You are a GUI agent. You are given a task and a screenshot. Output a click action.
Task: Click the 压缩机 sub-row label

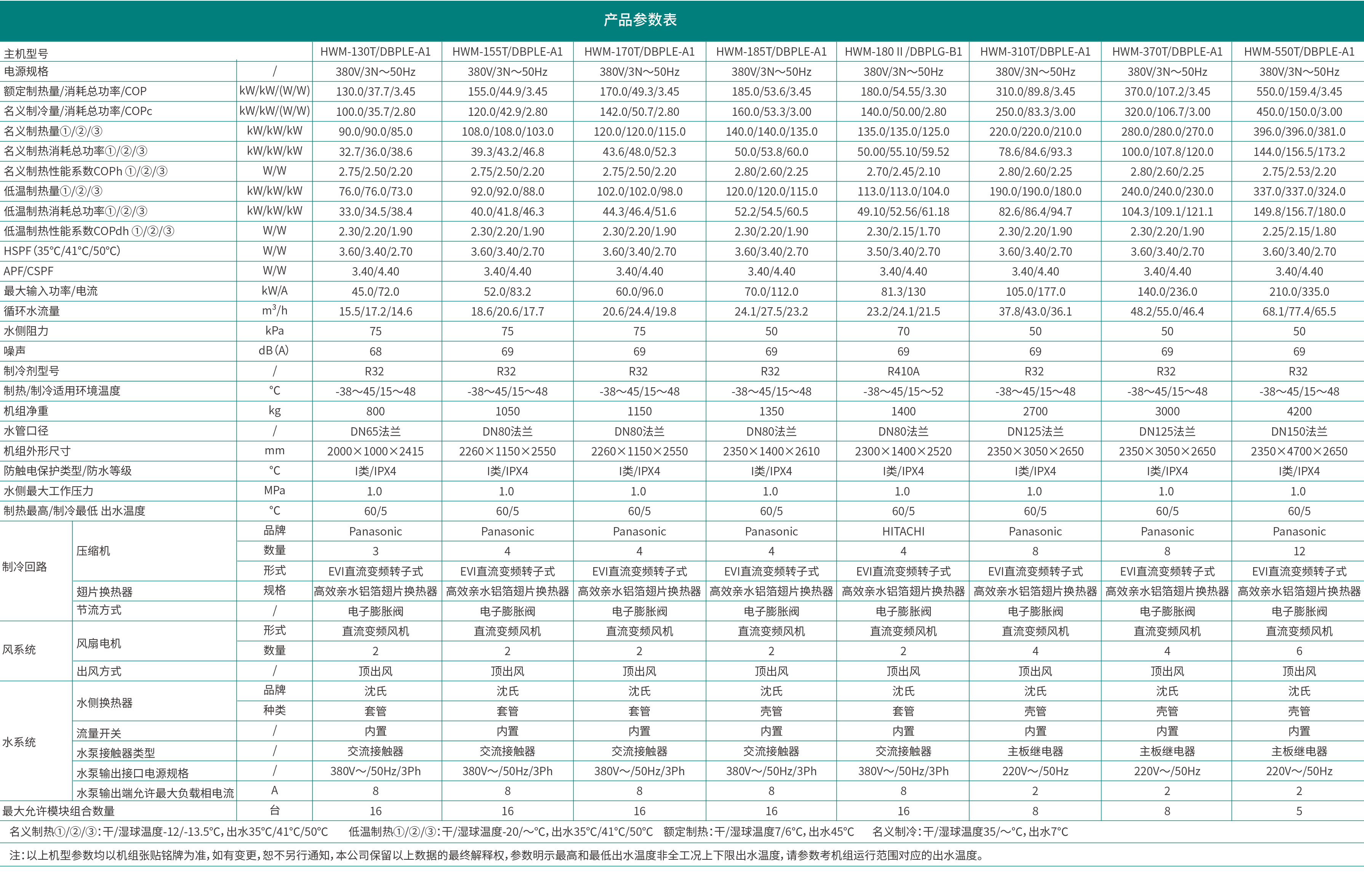tap(93, 551)
